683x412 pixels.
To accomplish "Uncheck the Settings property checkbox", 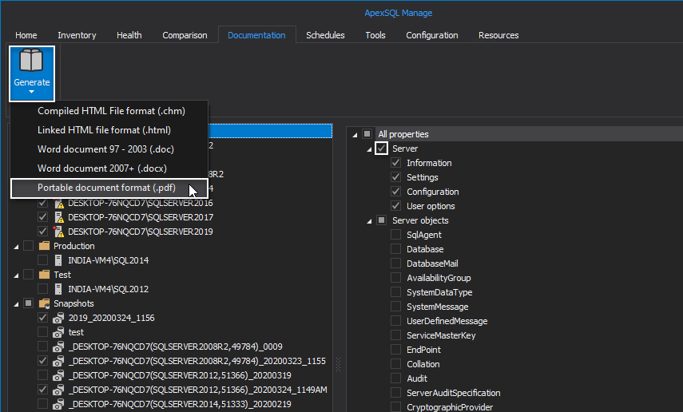I will click(396, 177).
